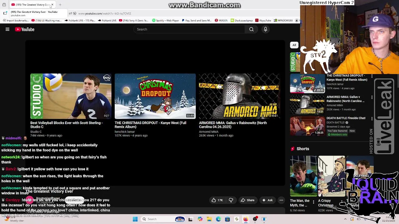
Task: Switch to Firefox on the taskbar
Action: 246,219
